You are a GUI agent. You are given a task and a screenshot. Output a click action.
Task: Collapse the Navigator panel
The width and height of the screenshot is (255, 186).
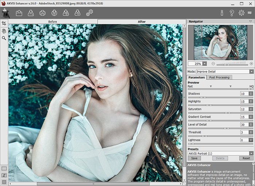[x=251, y=22]
